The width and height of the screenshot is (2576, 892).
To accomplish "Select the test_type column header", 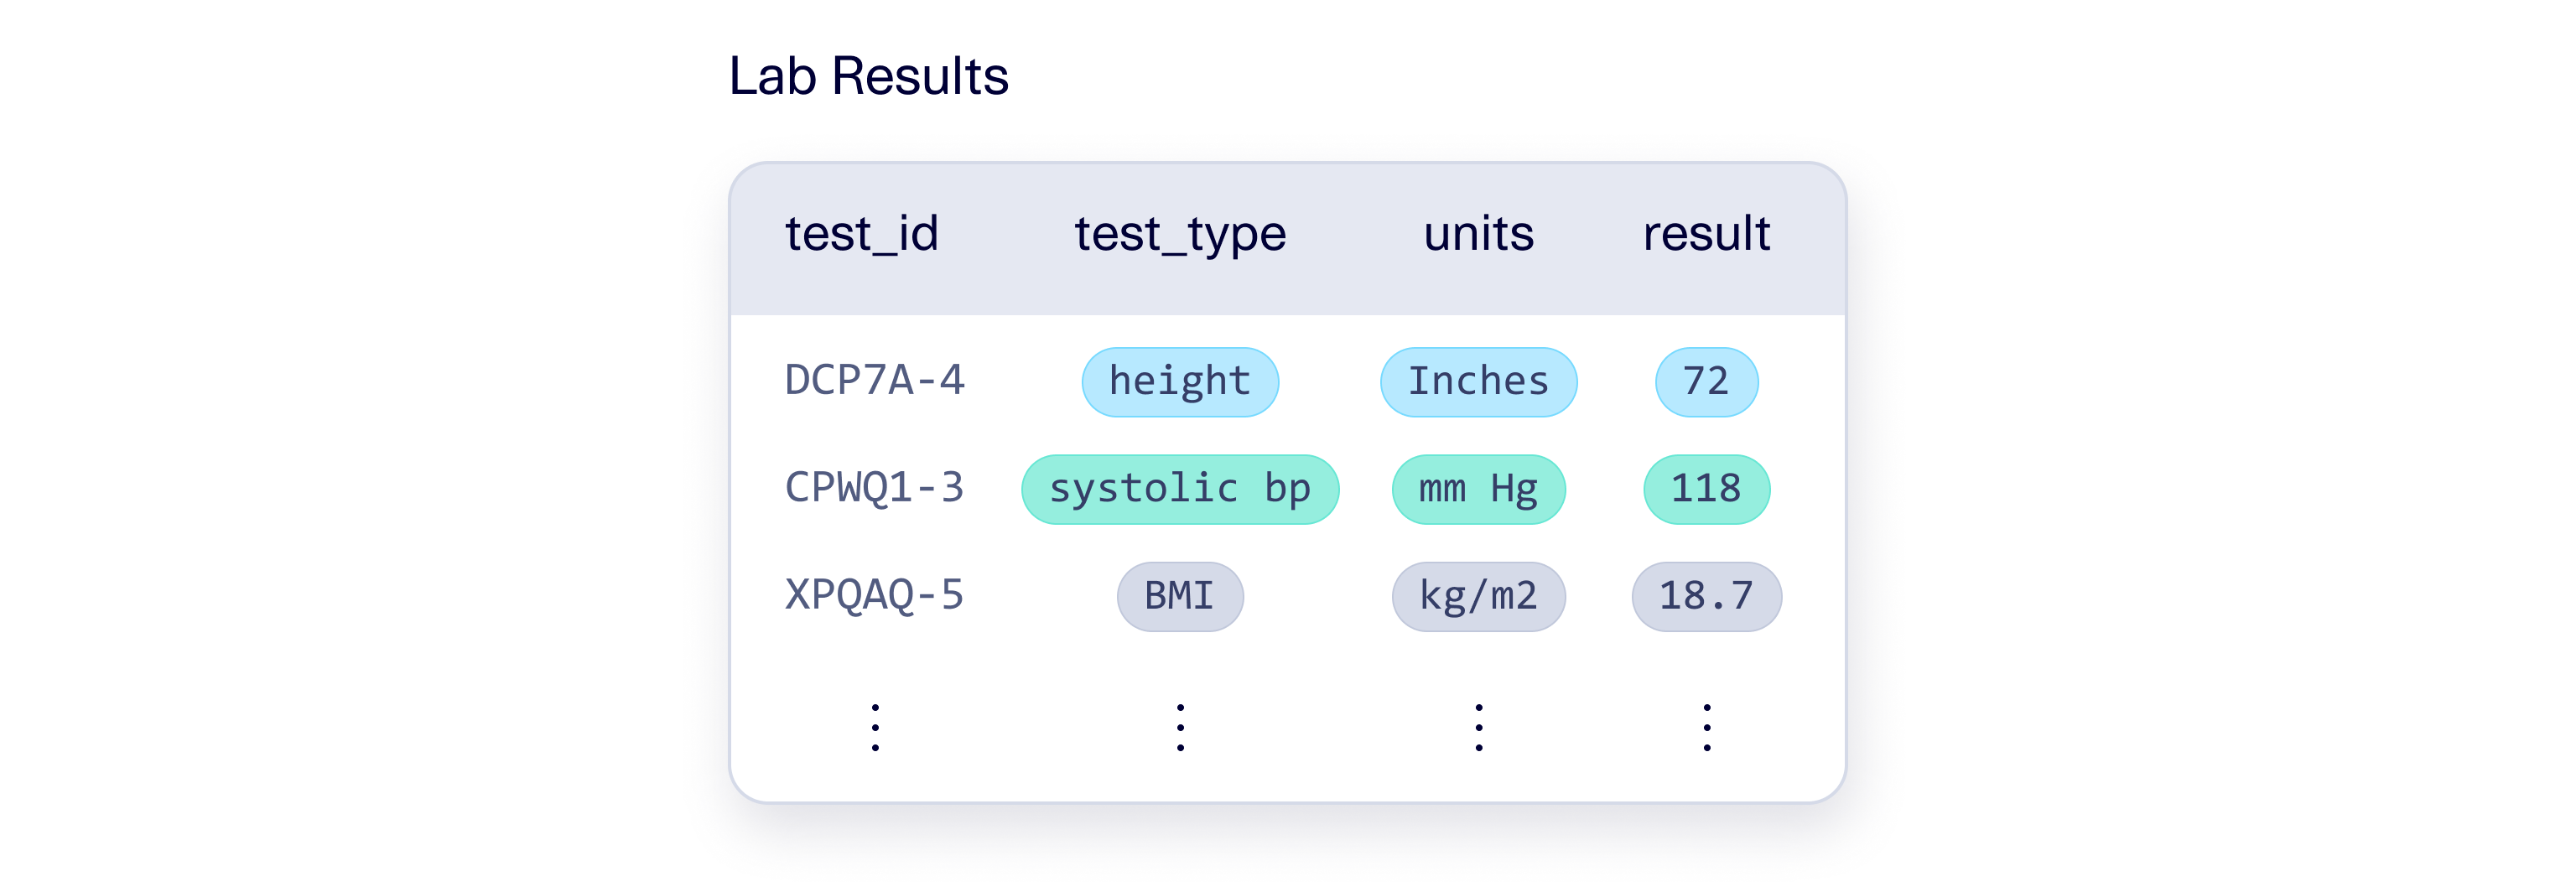I will pos(1180,234).
